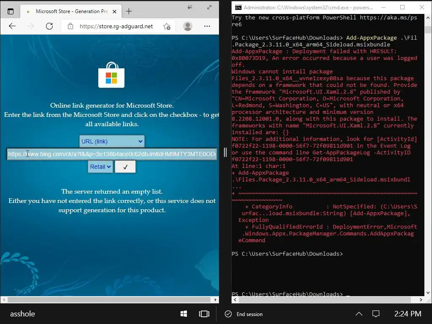Maximize the Administrator cmd.exe window

click(402, 8)
